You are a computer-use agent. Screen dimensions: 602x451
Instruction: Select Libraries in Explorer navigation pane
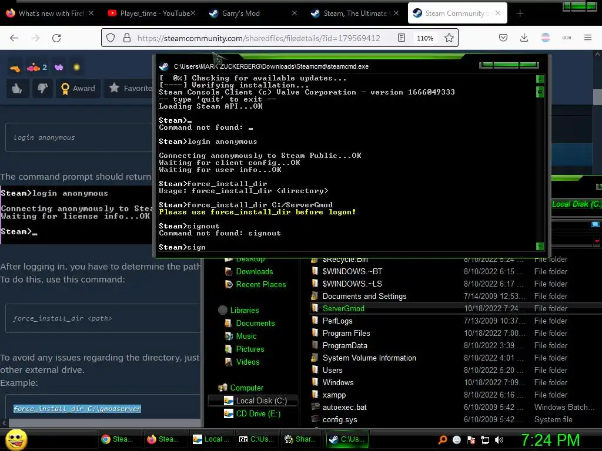coord(244,310)
